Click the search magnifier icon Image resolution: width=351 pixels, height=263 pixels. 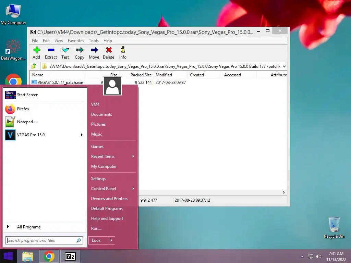[x=78, y=240]
